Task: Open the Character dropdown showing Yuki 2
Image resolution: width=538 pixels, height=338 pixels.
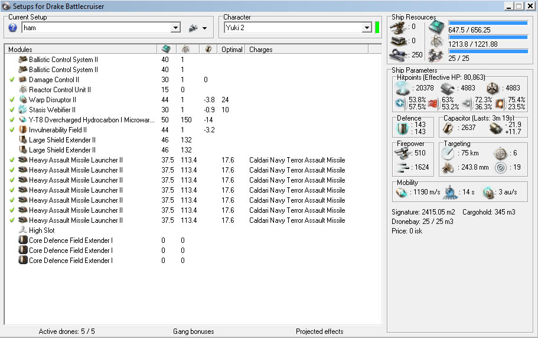Action: tap(367, 28)
